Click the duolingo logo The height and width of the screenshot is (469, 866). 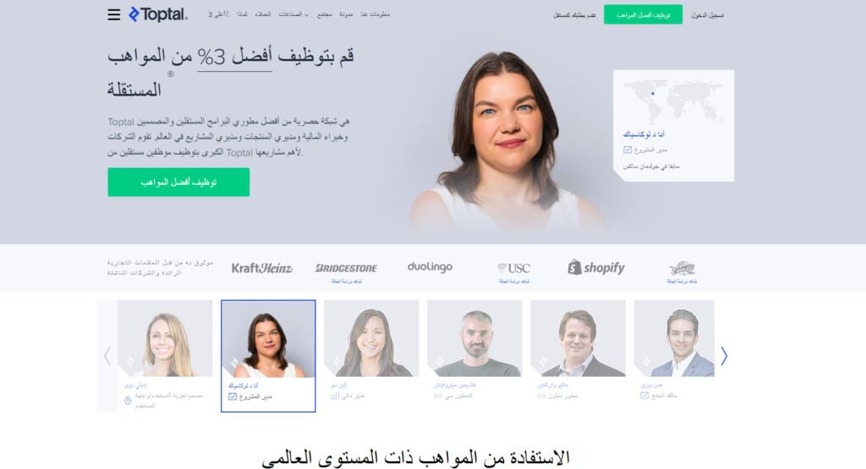tap(430, 267)
